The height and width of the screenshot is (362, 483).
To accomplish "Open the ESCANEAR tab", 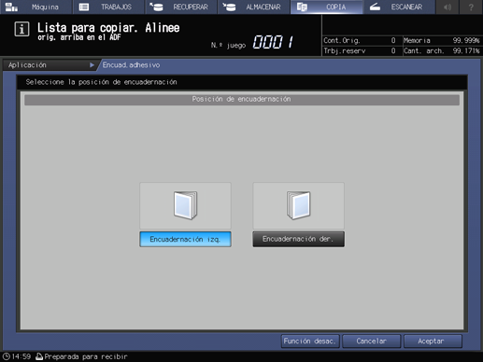I will click(x=399, y=7).
